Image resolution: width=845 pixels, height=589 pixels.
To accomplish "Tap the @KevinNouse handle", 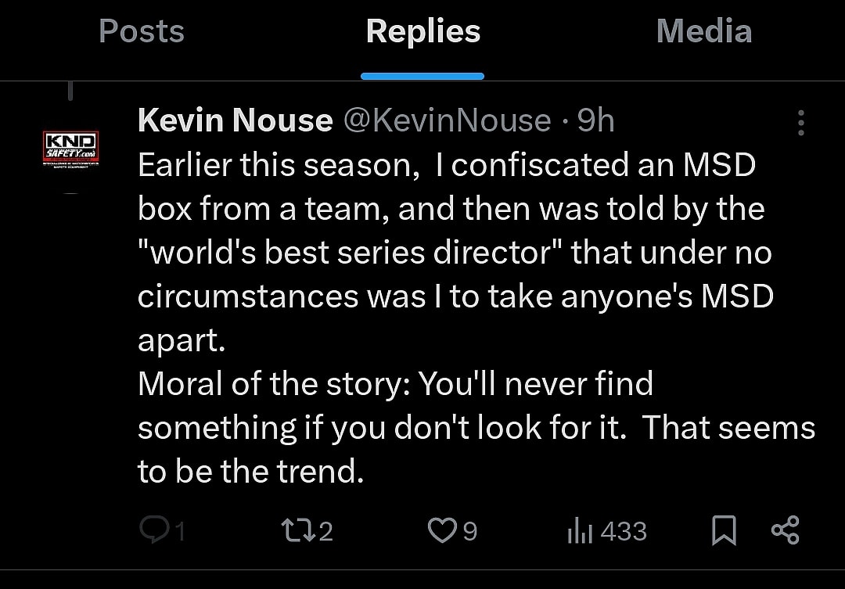I will (x=448, y=120).
